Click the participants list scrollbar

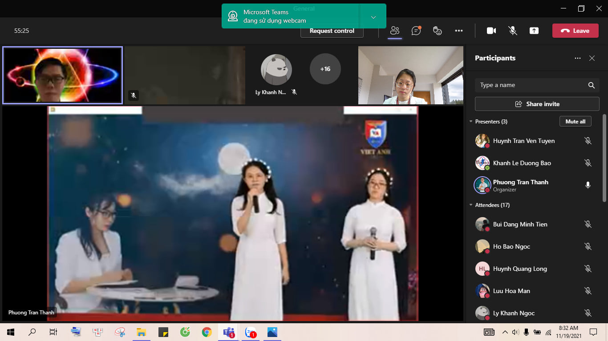coord(604,158)
